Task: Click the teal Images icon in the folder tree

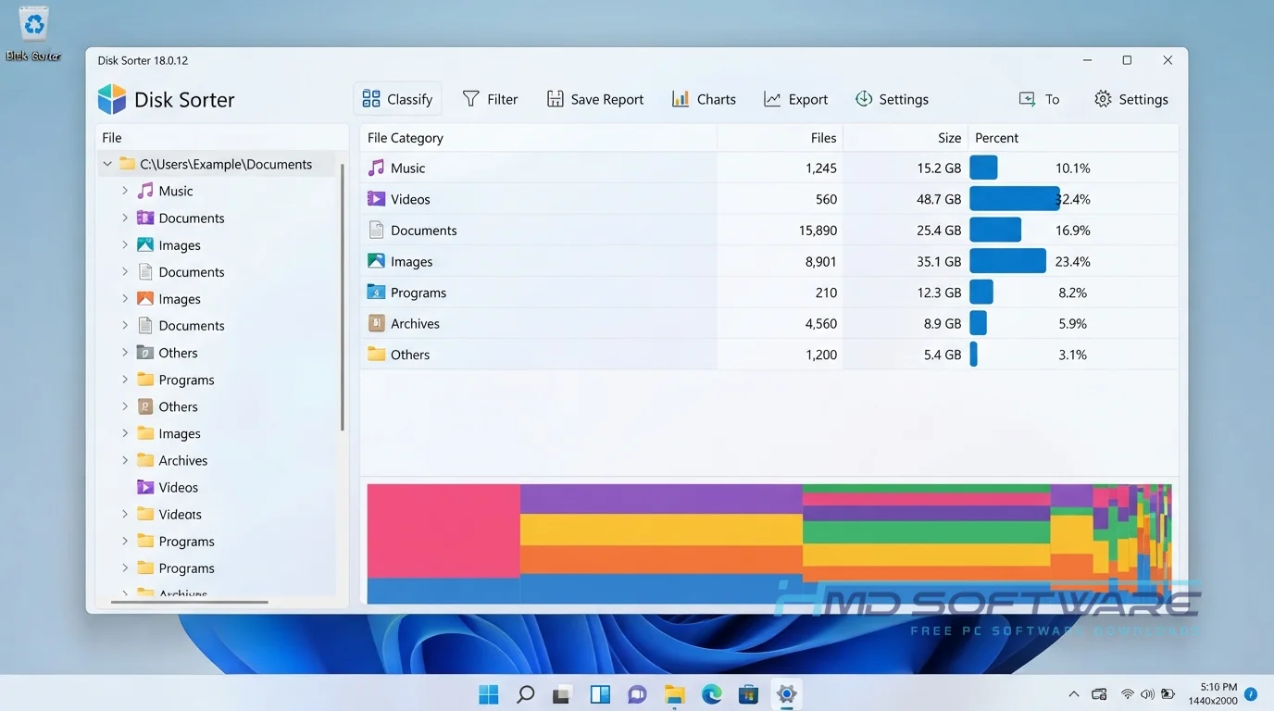Action: pyautogui.click(x=145, y=245)
